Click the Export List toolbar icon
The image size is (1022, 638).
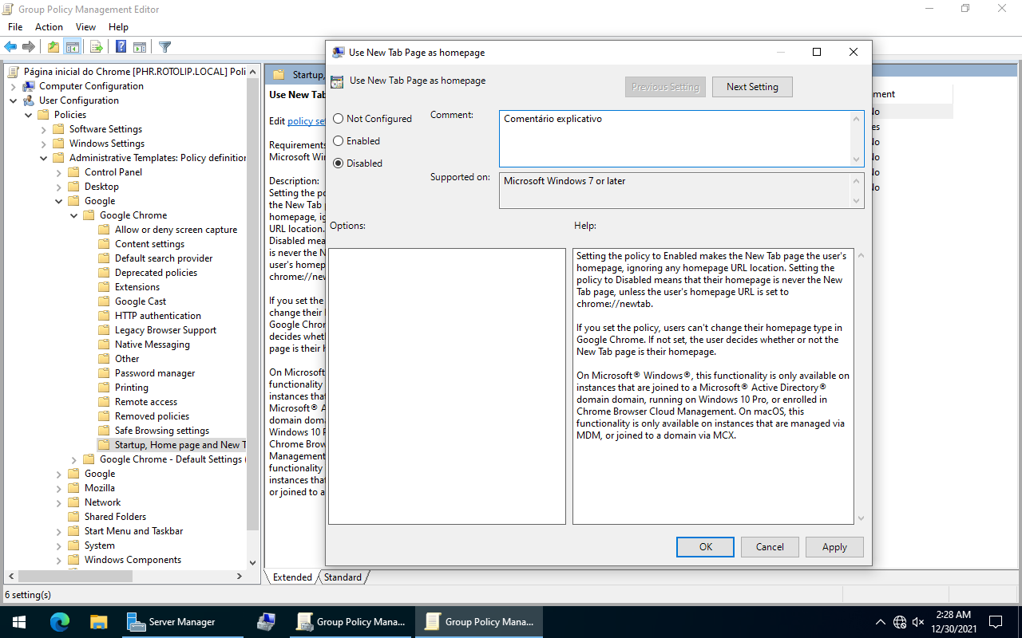(x=96, y=47)
